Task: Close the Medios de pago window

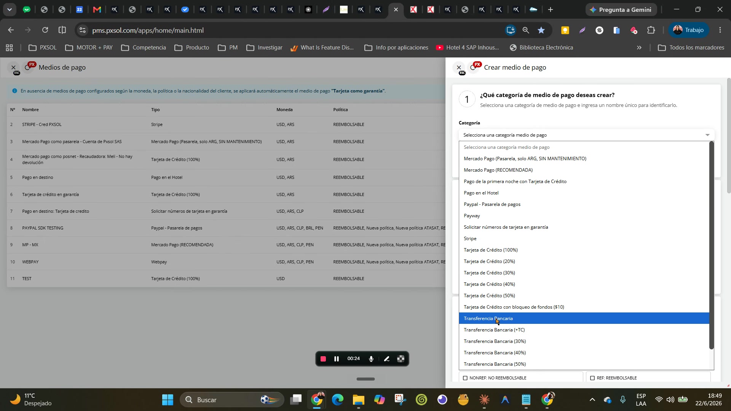Action: (x=13, y=67)
